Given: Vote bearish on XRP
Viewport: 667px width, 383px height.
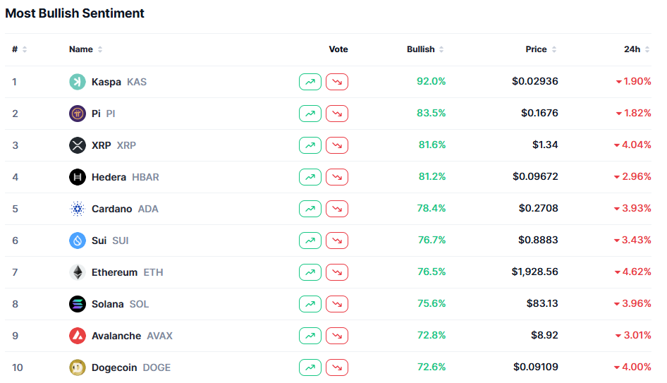Looking at the screenshot, I should click(337, 145).
